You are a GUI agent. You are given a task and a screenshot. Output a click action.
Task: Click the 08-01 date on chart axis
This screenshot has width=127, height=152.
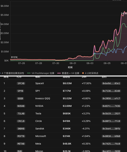point(73,63)
